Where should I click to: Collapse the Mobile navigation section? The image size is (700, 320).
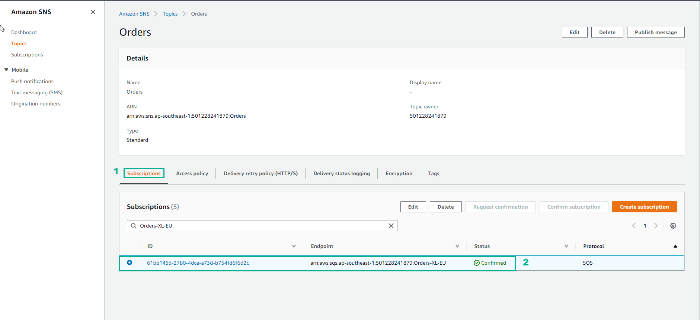tap(6, 70)
